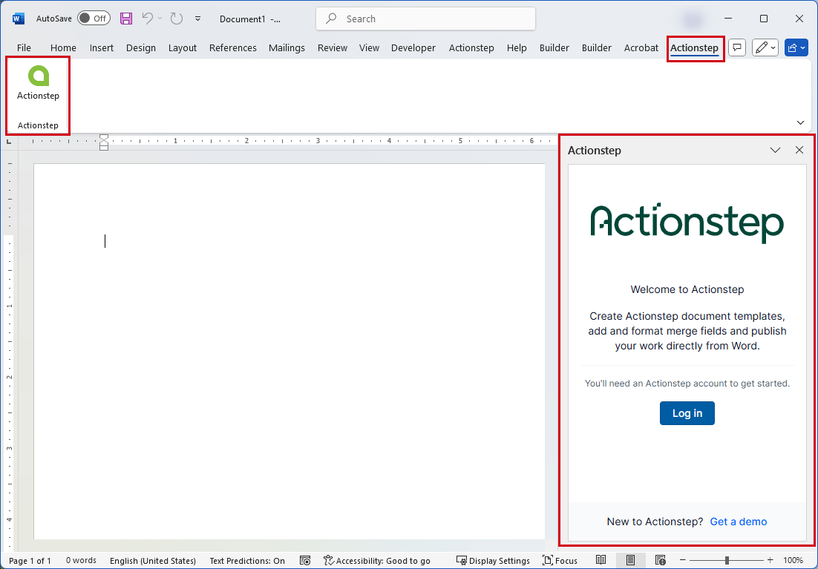
Task: Follow the Get a demo link
Action: (738, 522)
